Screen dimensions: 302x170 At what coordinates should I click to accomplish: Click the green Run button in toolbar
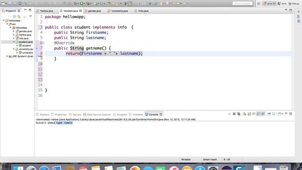click(82, 3)
